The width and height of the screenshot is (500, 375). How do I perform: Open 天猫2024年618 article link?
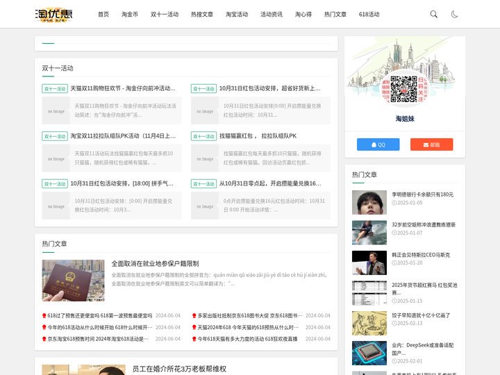(248, 327)
